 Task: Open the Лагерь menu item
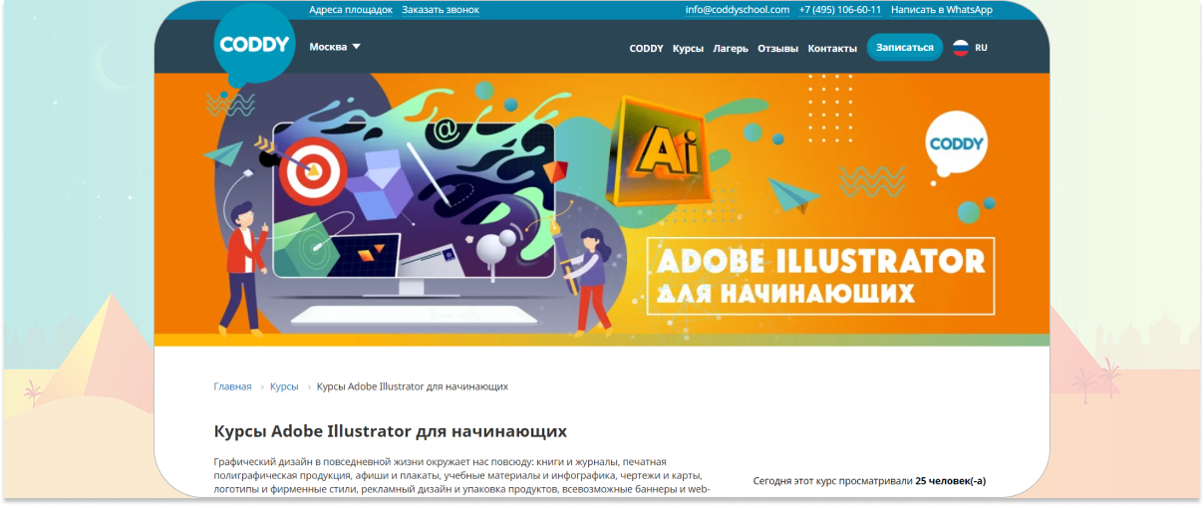731,48
